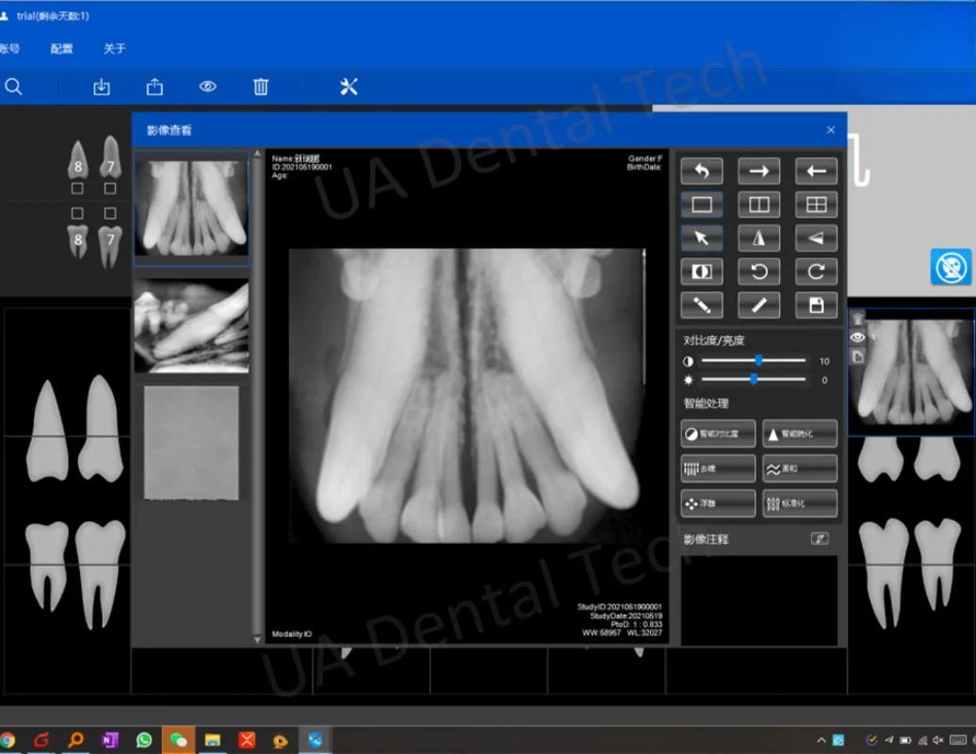Screen dimensions: 976x754
Task: Select the blank gray thumbnail
Action: click(191, 443)
